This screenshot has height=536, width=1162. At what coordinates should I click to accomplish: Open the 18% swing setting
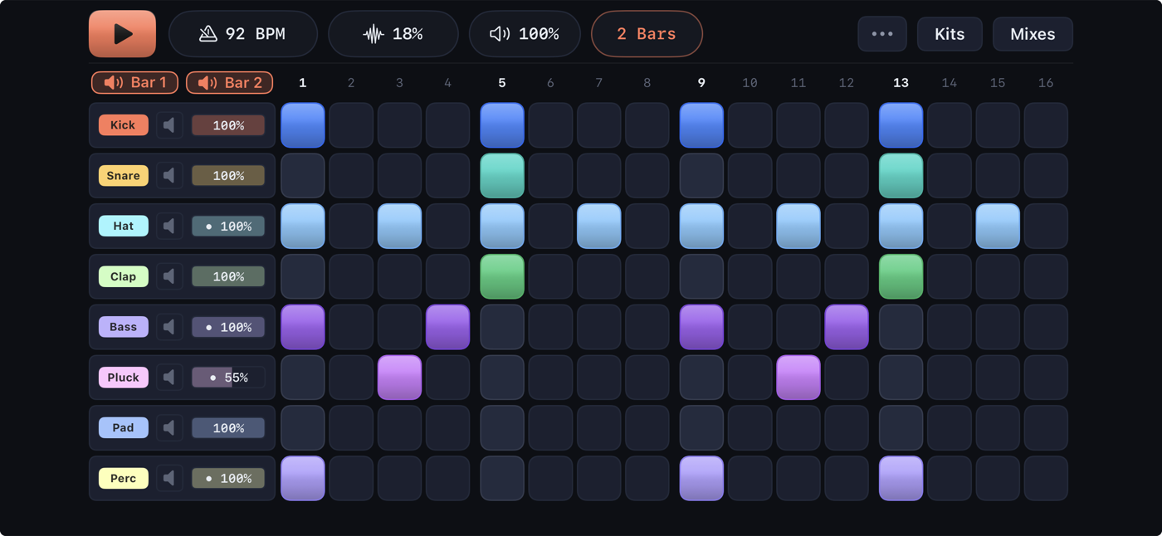393,34
